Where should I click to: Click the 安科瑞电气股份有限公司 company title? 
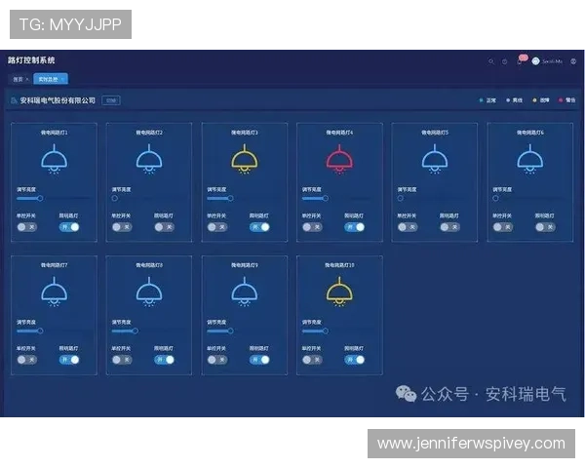coord(58,100)
